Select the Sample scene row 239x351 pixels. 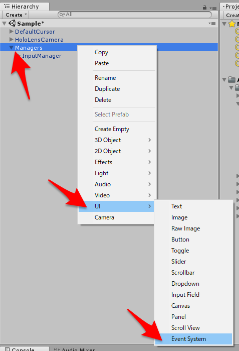point(109,23)
